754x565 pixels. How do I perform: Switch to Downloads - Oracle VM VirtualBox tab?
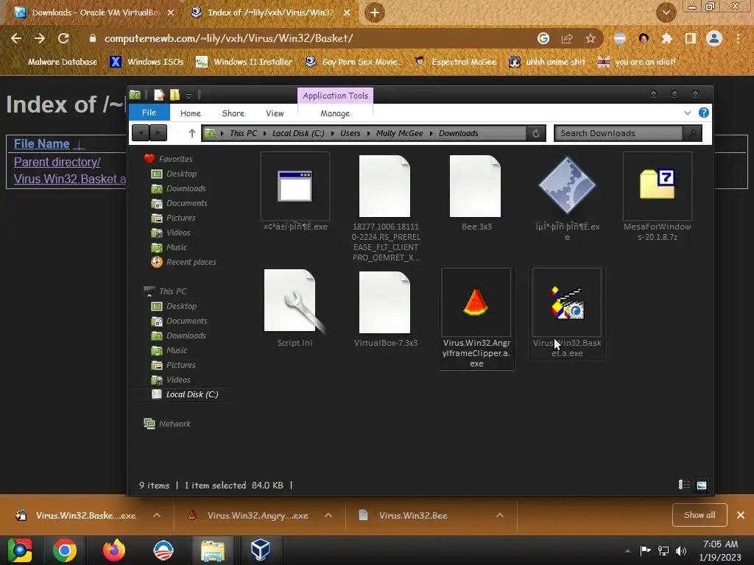tap(95, 13)
